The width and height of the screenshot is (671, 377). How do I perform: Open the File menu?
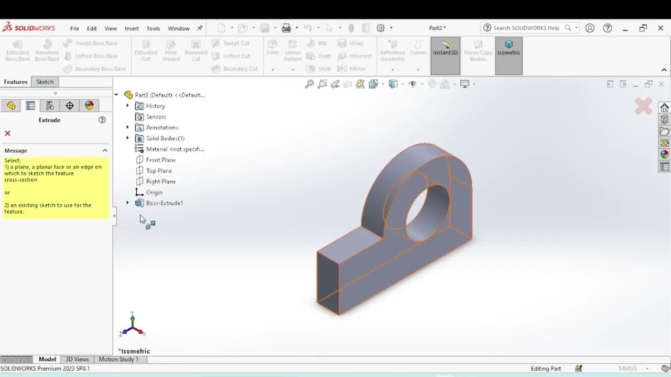74,28
